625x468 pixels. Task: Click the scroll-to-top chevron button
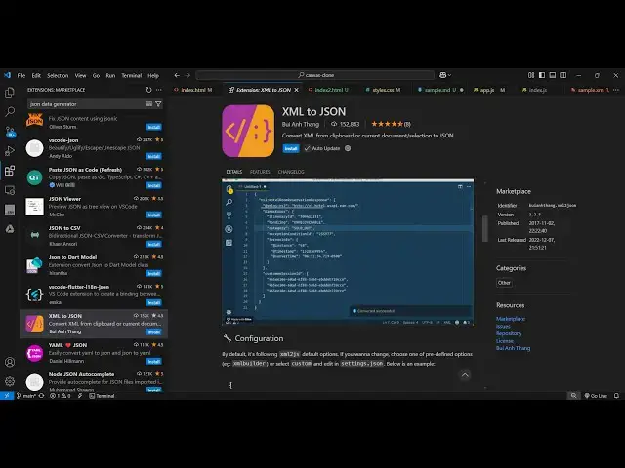465,374
